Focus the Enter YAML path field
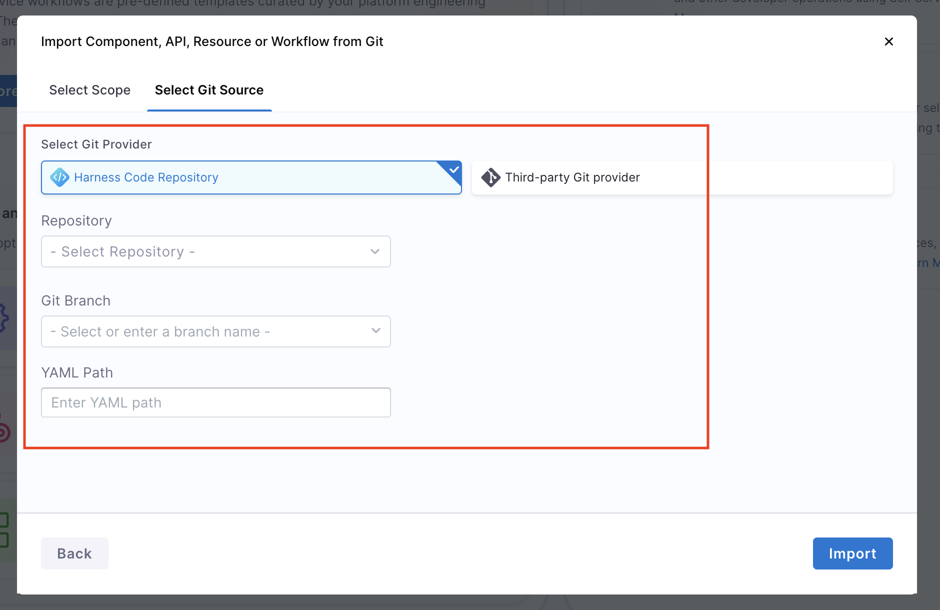940x610 pixels. pyautogui.click(x=215, y=402)
